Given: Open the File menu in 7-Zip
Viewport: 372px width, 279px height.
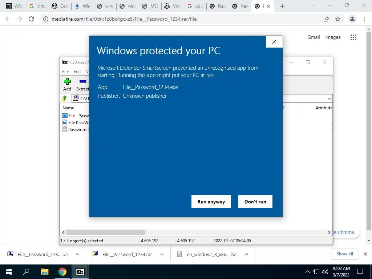Looking at the screenshot, I should [x=65, y=72].
